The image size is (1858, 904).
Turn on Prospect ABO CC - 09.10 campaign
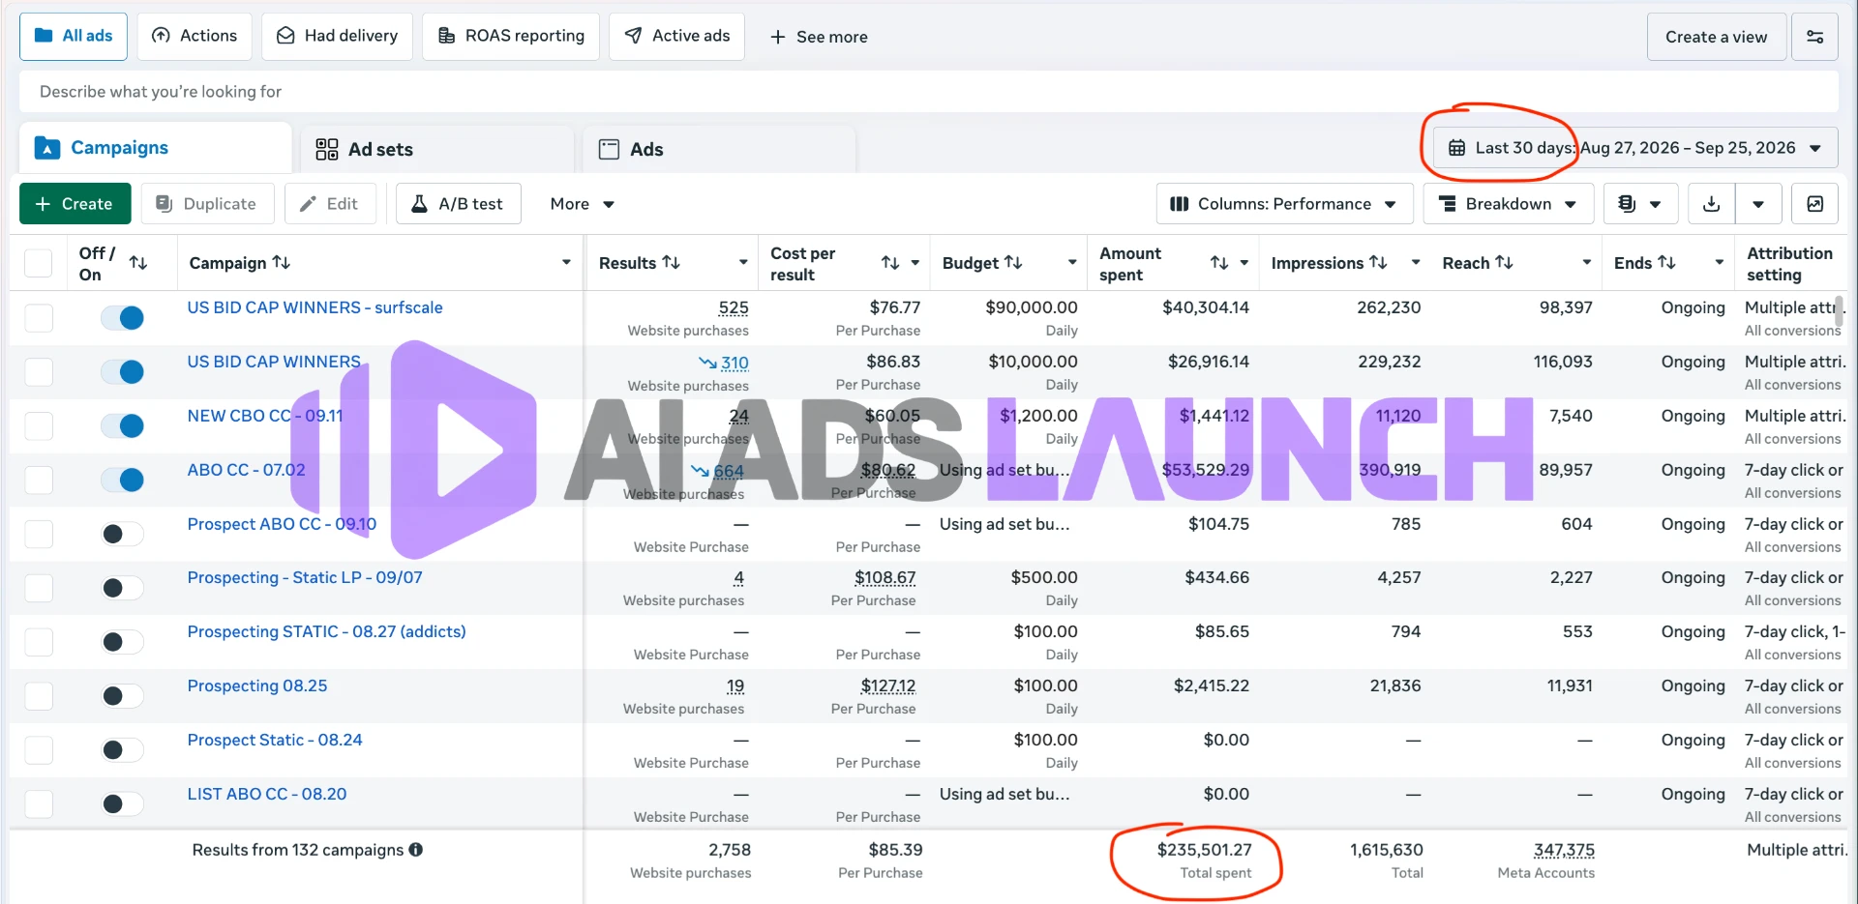(123, 534)
